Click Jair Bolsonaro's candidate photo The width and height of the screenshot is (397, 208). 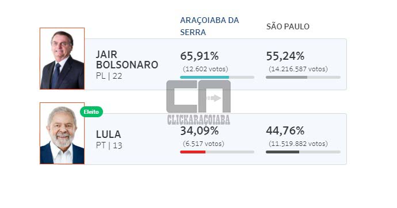pyautogui.click(x=62, y=59)
